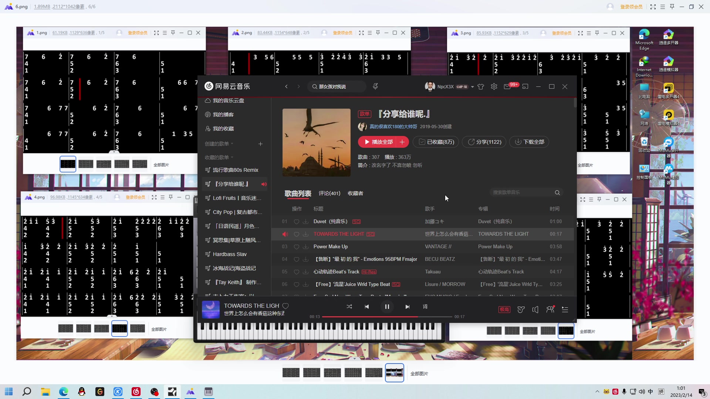
Task: Open the lyrics 词 icon in player bar
Action: tap(425, 306)
